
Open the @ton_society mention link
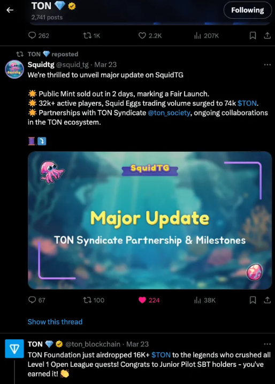[x=169, y=113]
